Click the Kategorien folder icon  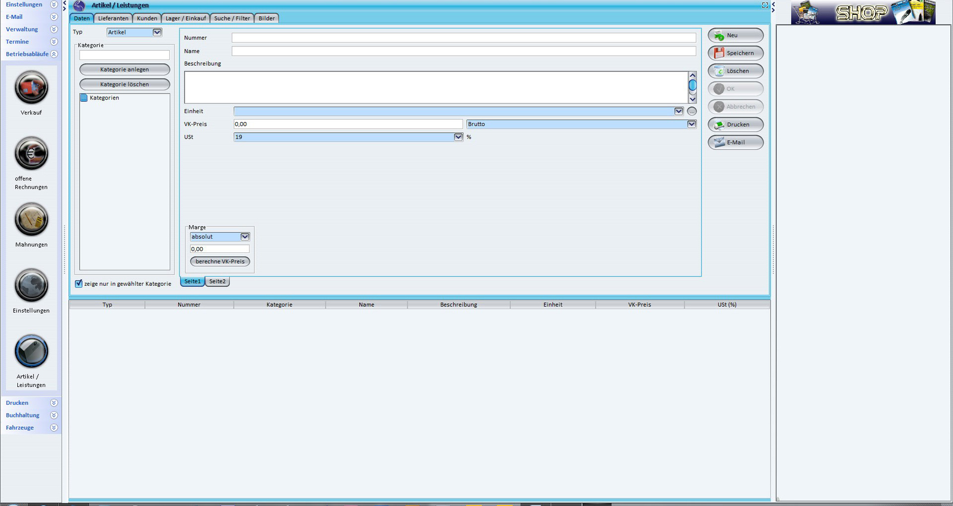click(x=84, y=98)
